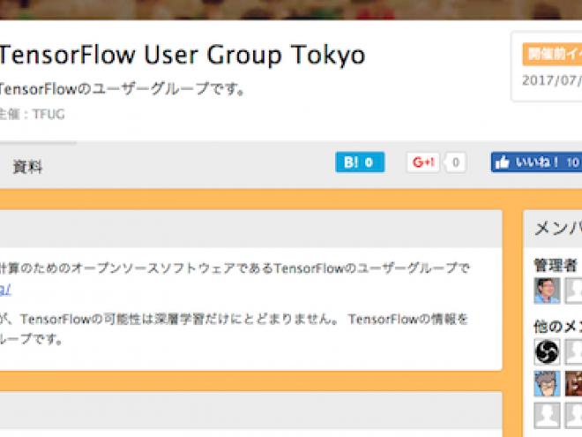The width and height of the screenshot is (582, 437).
Task: Click the Google +1 button
Action: click(423, 162)
